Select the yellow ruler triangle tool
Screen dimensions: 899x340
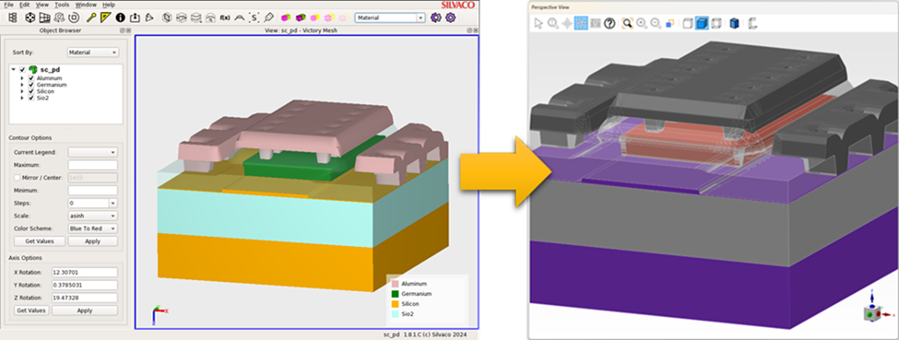click(105, 18)
